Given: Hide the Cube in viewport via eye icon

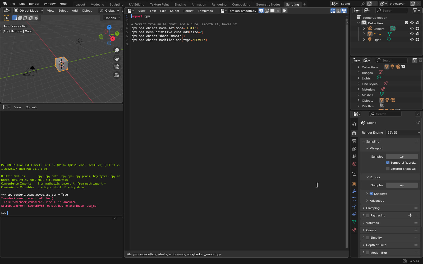Looking at the screenshot, I should 412,34.
